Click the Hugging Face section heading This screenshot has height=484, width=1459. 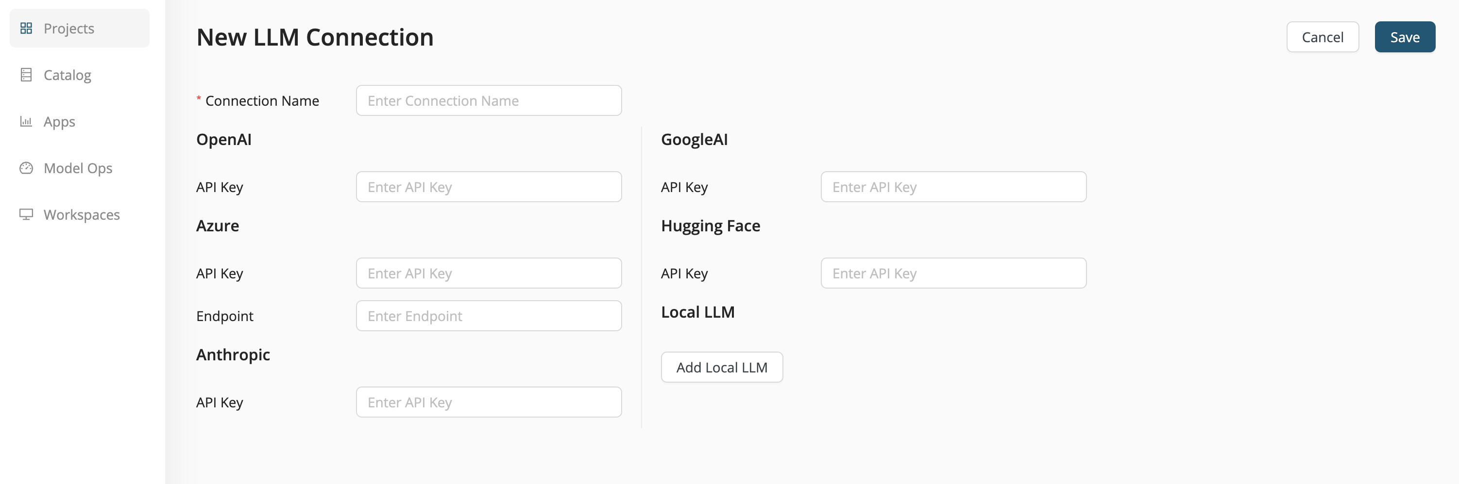coord(710,226)
